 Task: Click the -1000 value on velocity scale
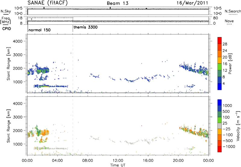229,147
